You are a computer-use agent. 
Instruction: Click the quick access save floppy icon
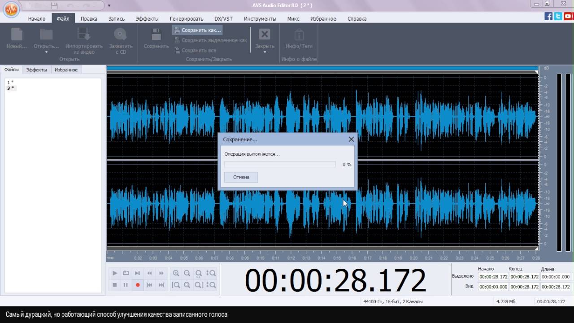click(x=54, y=6)
